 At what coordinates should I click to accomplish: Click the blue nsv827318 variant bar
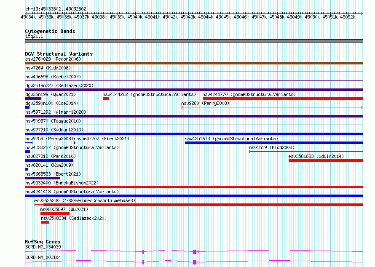(49, 160)
